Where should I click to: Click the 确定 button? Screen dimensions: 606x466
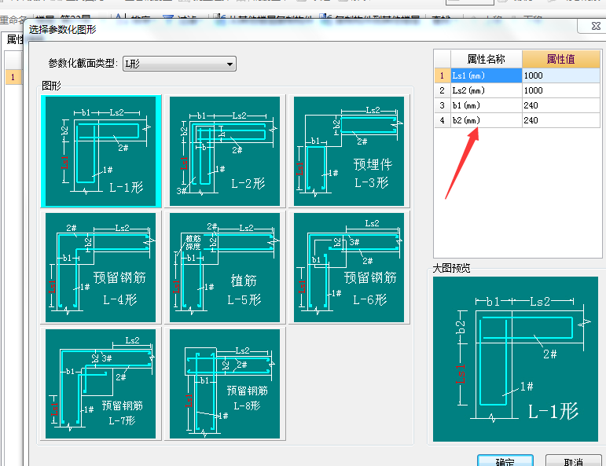[x=505, y=461]
